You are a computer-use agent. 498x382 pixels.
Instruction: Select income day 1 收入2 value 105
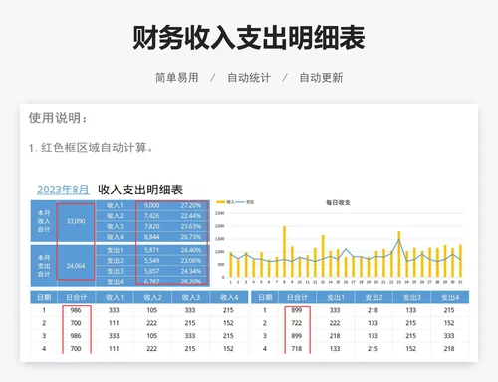pyautogui.click(x=152, y=310)
